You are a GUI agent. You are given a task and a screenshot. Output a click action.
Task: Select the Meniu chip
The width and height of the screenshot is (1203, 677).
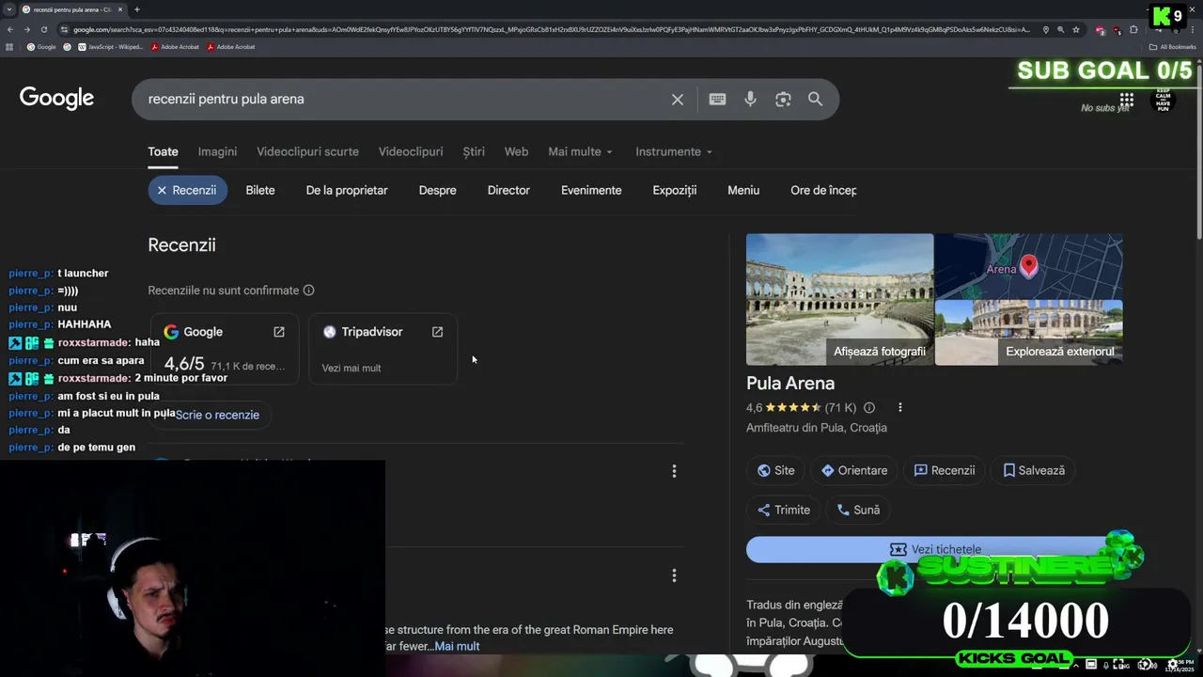(x=743, y=190)
